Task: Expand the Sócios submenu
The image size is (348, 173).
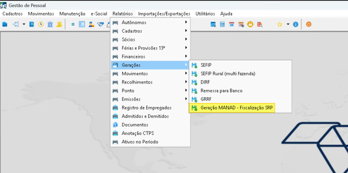Action: [x=150, y=40]
